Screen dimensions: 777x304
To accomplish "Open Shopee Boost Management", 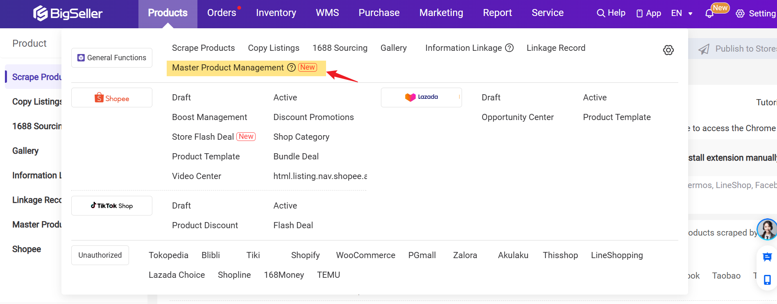I will [210, 117].
